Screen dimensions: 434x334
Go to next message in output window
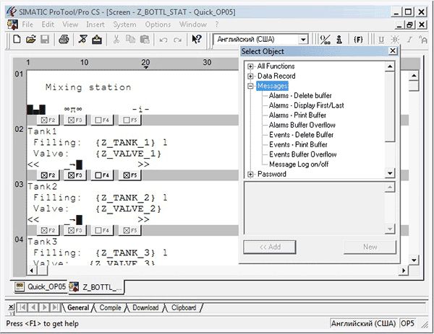pyautogui.click(x=44, y=307)
